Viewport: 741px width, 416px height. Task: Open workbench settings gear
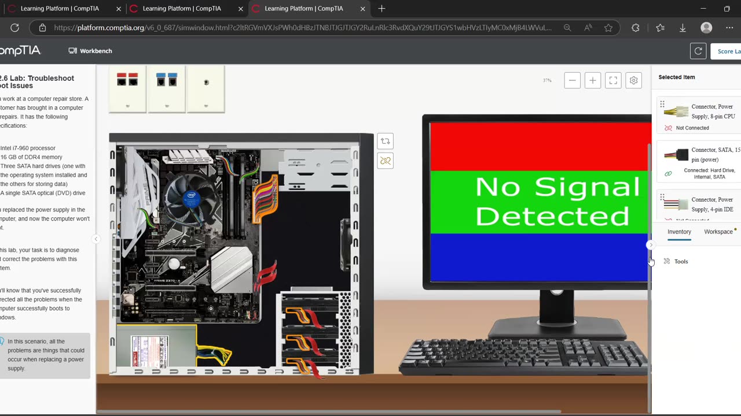coord(633,80)
